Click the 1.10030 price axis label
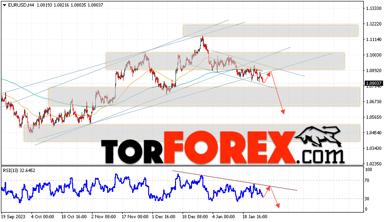385x222 pixels. pos(374,55)
